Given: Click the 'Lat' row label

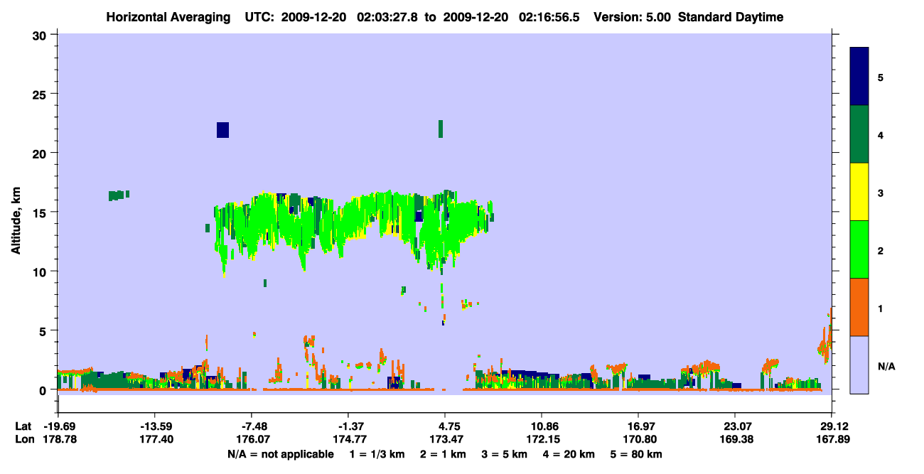Looking at the screenshot, I should click(23, 426).
